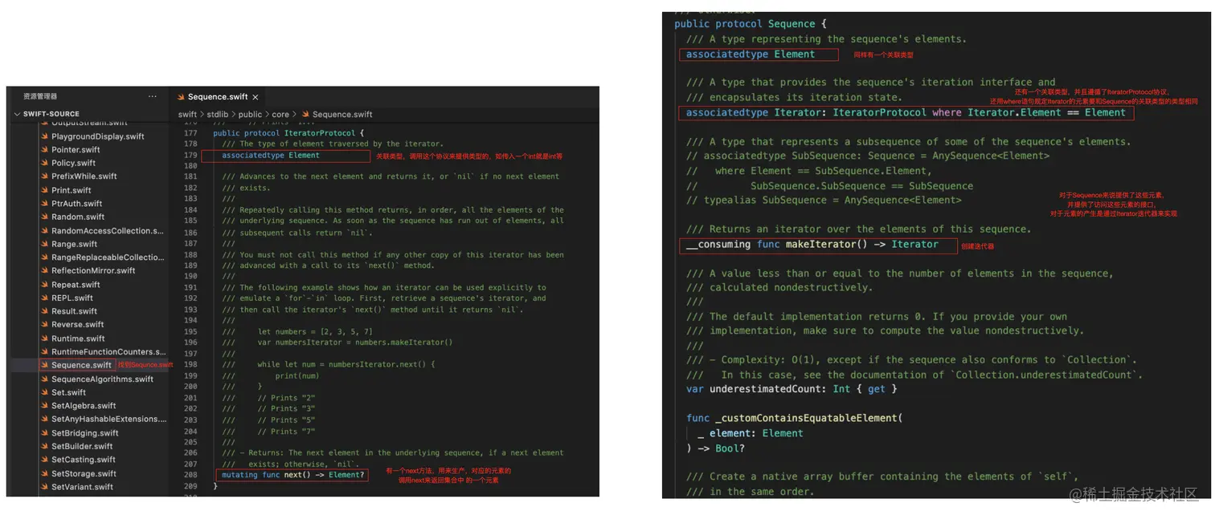Click the ') -> Bool?' line in the right image
Viewport: 1215px width, 519px height.
click(715, 448)
